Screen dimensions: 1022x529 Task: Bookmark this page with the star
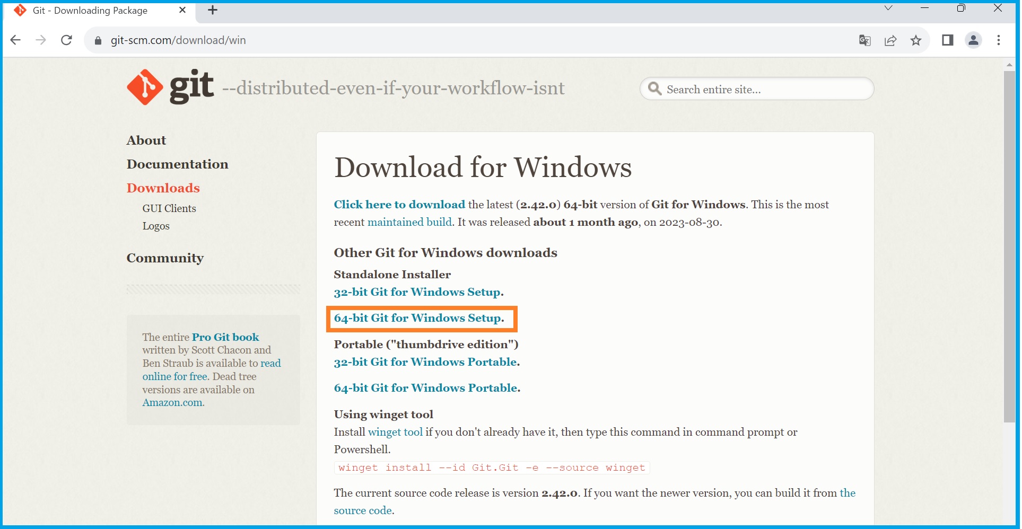(x=916, y=40)
